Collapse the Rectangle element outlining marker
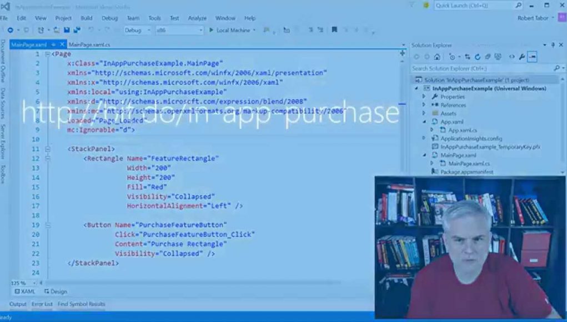This screenshot has height=322, width=567. 47,158
